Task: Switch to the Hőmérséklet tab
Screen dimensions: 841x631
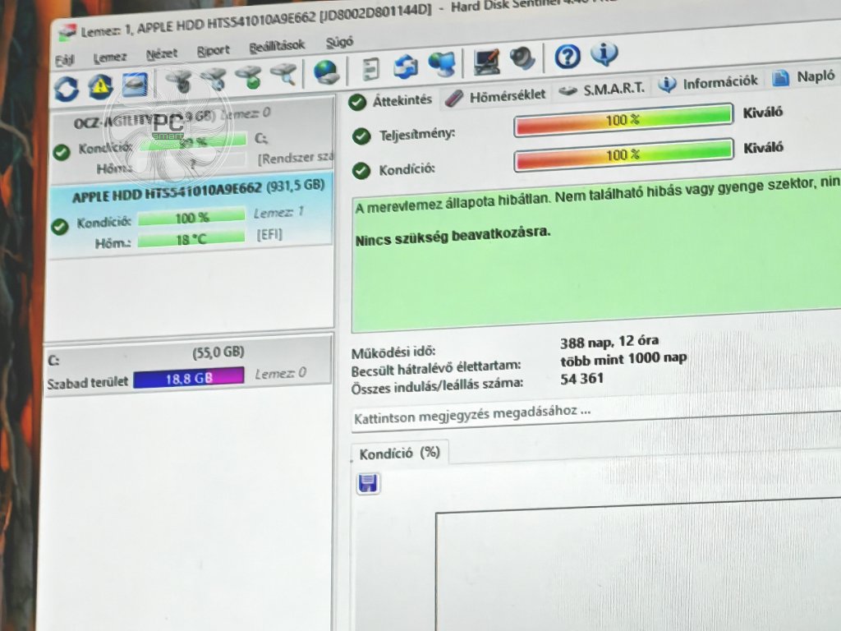Action: click(495, 97)
